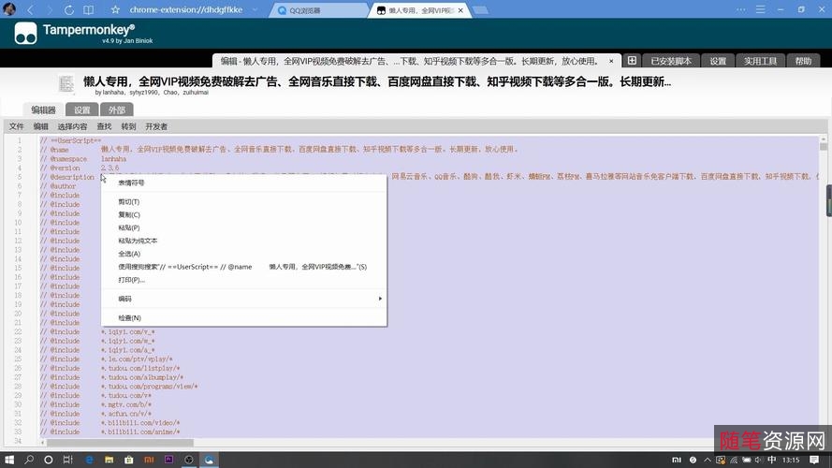Choose 粘贴为纯文本 in context menu
The width and height of the screenshot is (832, 468).
tap(243, 241)
